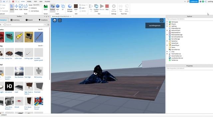Switch to the Inventory tab in Toolbox
The height and width of the screenshot is (120, 213).
15,20
